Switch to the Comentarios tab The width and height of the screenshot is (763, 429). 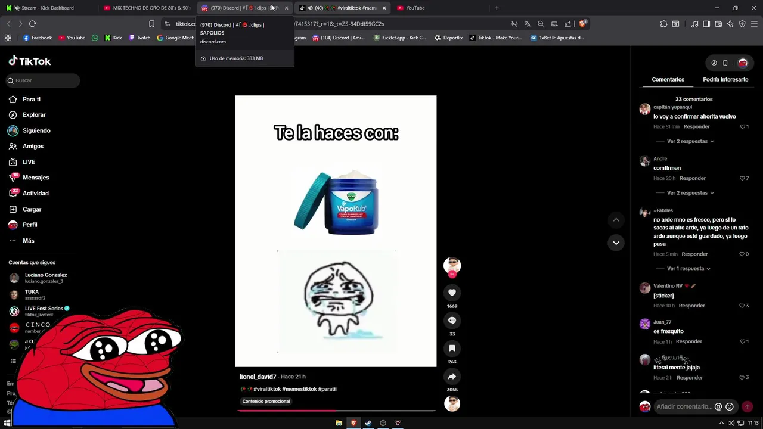(668, 79)
